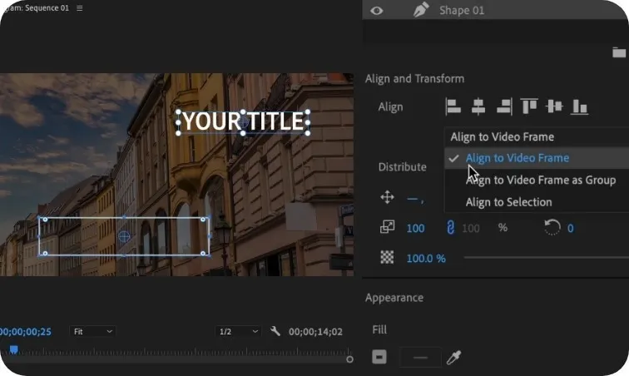
Task: Click the blue playhead timeline marker
Action: tap(13, 350)
